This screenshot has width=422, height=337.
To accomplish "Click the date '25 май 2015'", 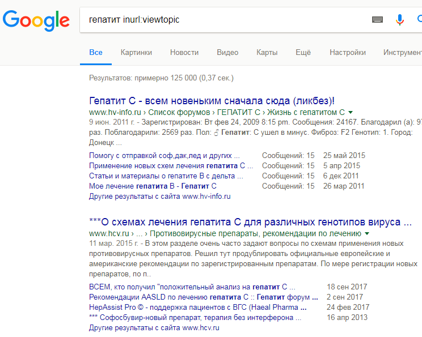I will pyautogui.click(x=344, y=156).
